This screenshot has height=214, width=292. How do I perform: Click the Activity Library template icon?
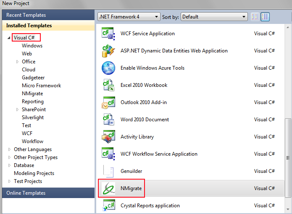click(x=108, y=137)
